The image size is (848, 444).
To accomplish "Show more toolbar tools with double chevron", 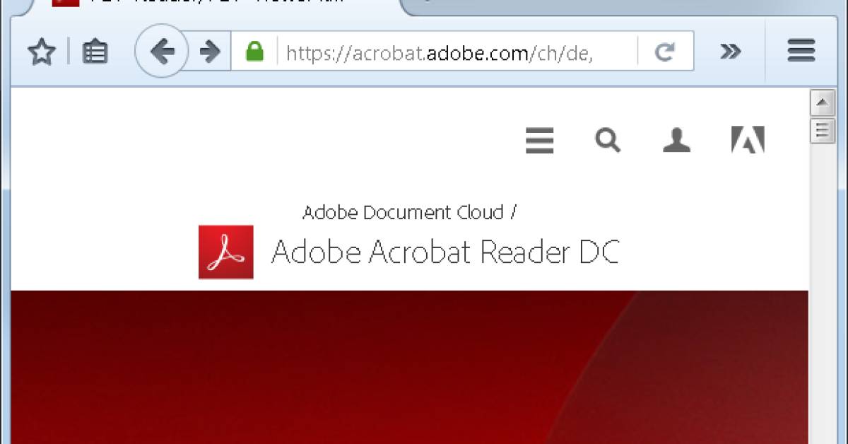I will [730, 51].
